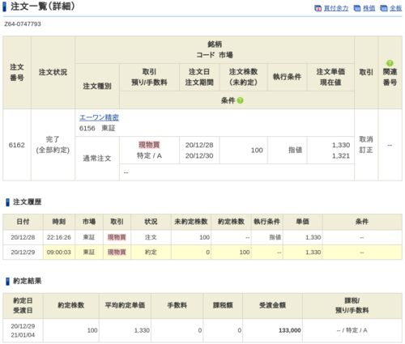Click the 22:16:26 注文 history row

pyautogui.click(x=202, y=237)
